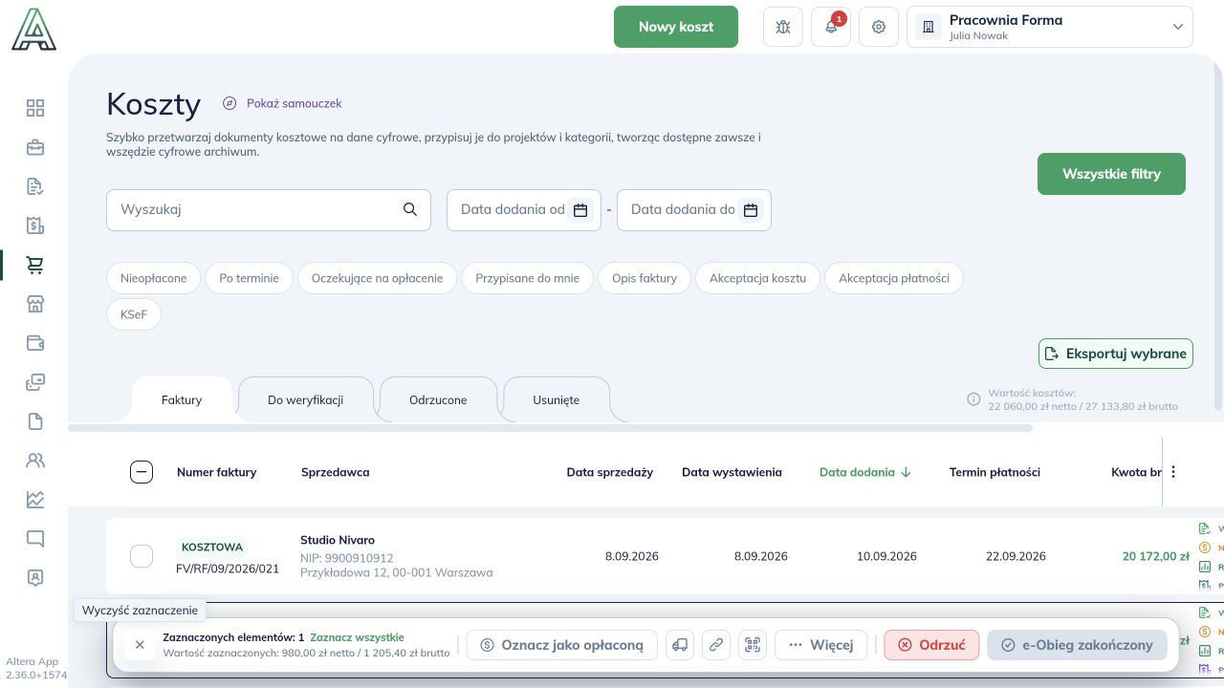Click the magnifier icon in search field
This screenshot has width=1224, height=688.
410,209
